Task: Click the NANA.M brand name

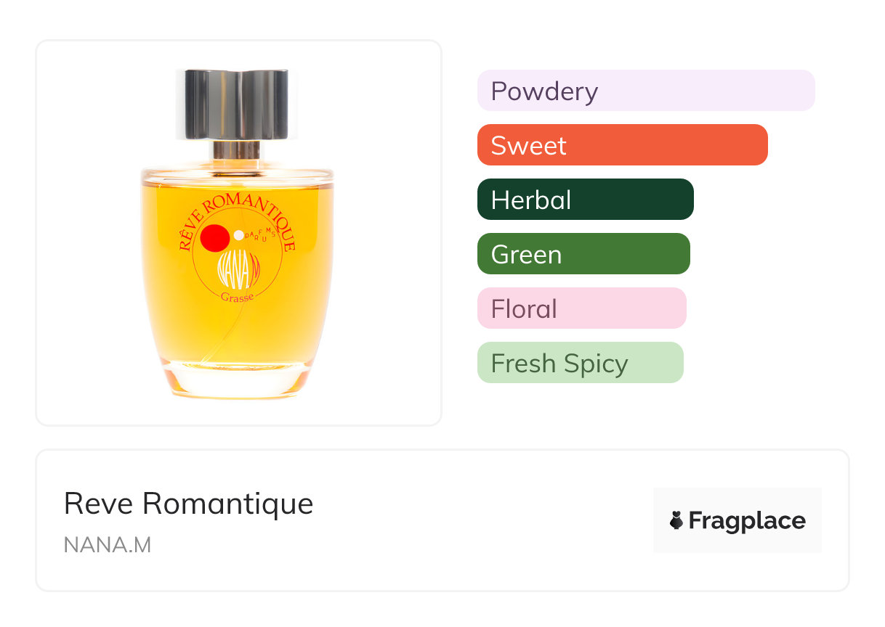Action: click(108, 545)
